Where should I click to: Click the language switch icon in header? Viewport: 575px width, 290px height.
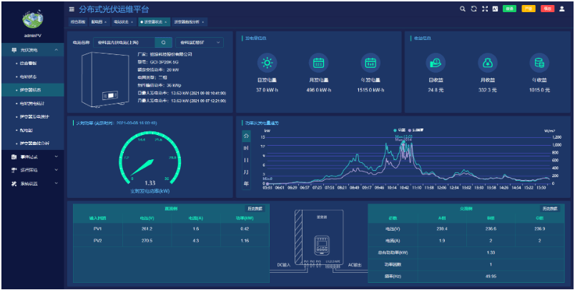496,9
